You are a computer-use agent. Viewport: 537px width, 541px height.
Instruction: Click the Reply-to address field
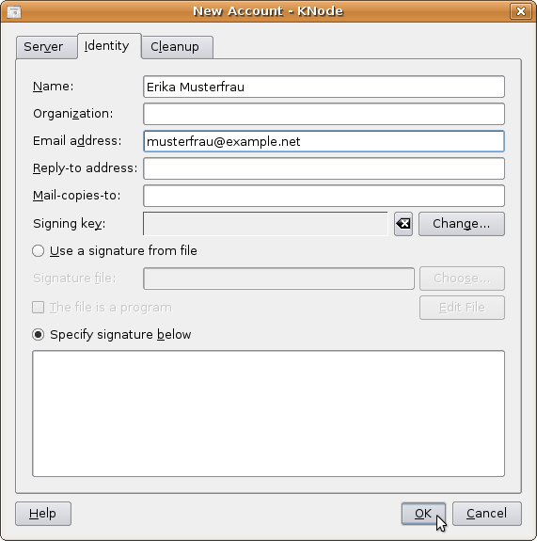pos(324,168)
